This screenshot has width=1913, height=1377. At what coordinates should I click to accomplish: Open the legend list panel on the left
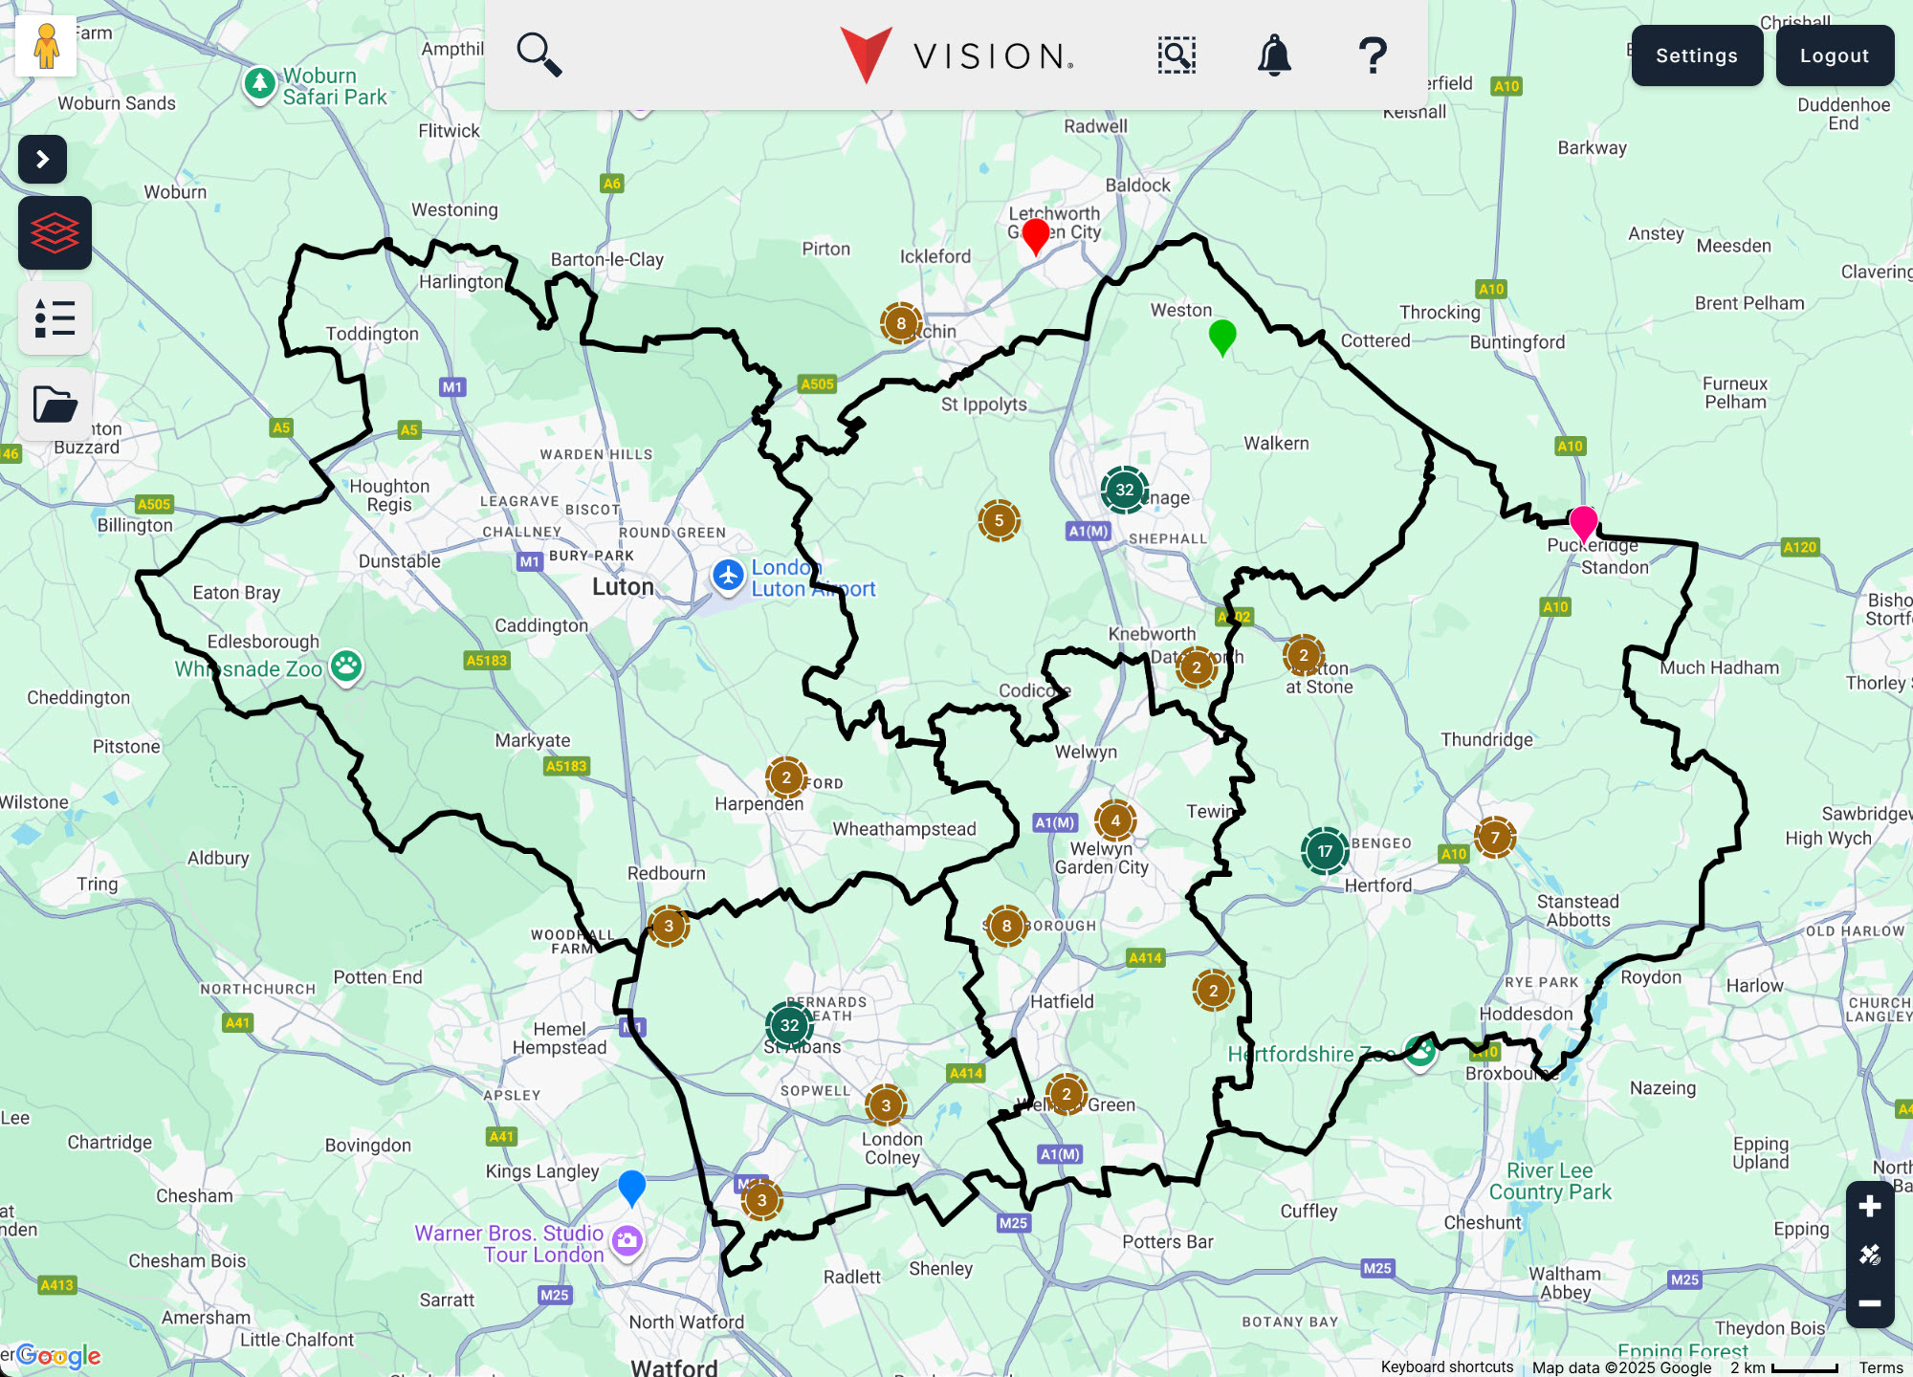tap(55, 318)
